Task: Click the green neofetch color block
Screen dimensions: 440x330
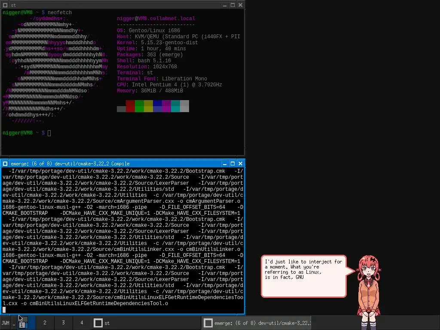Action: pyautogui.click(x=140, y=106)
